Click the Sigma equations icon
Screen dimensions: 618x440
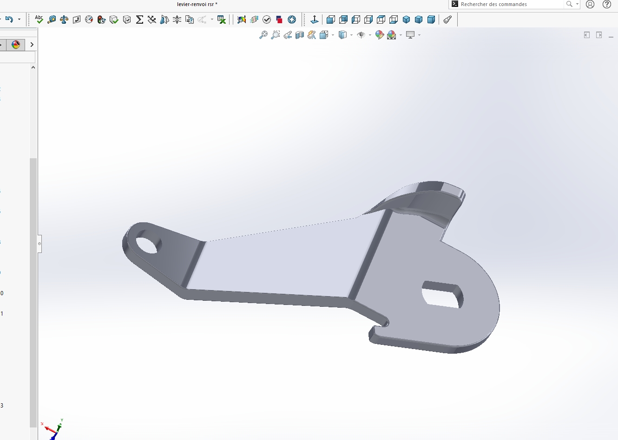pyautogui.click(x=139, y=19)
